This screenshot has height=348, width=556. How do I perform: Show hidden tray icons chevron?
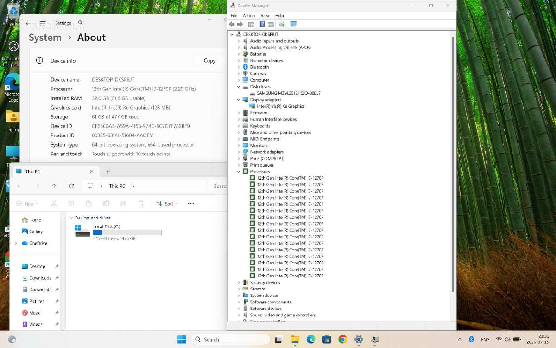[x=460, y=339]
